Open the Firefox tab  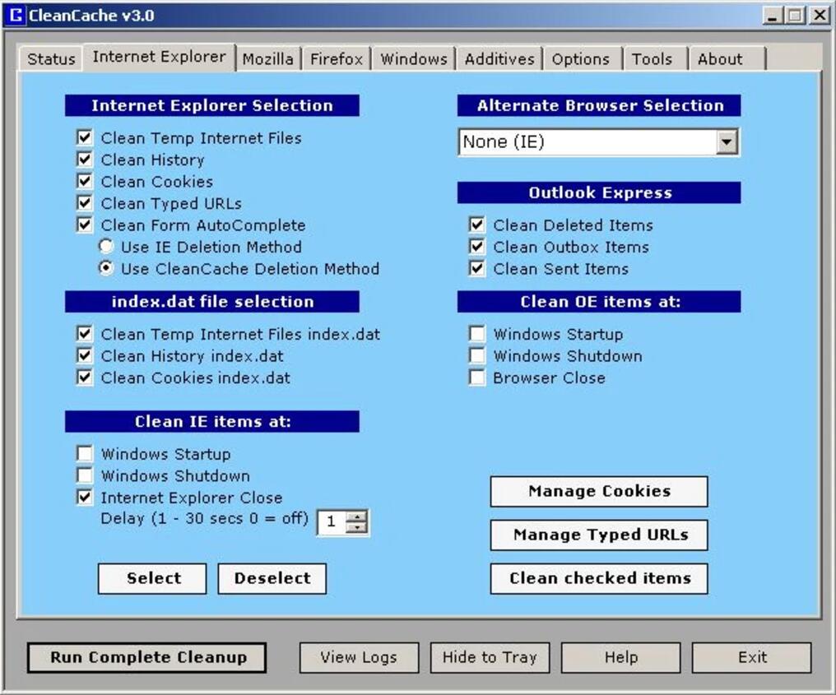pos(337,58)
